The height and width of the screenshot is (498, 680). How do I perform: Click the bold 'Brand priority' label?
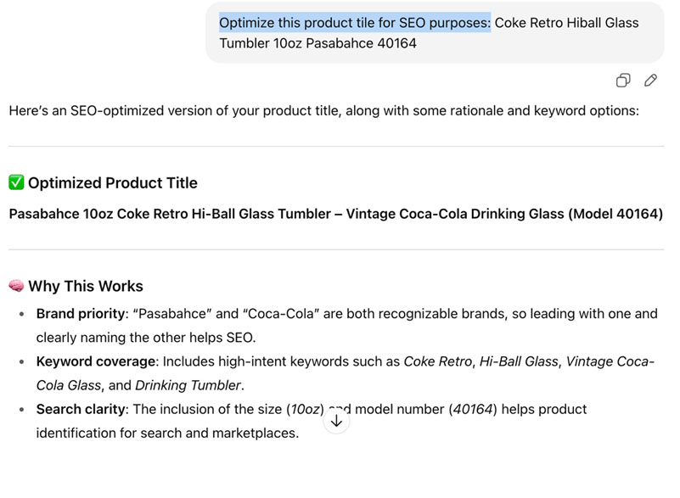coord(81,314)
